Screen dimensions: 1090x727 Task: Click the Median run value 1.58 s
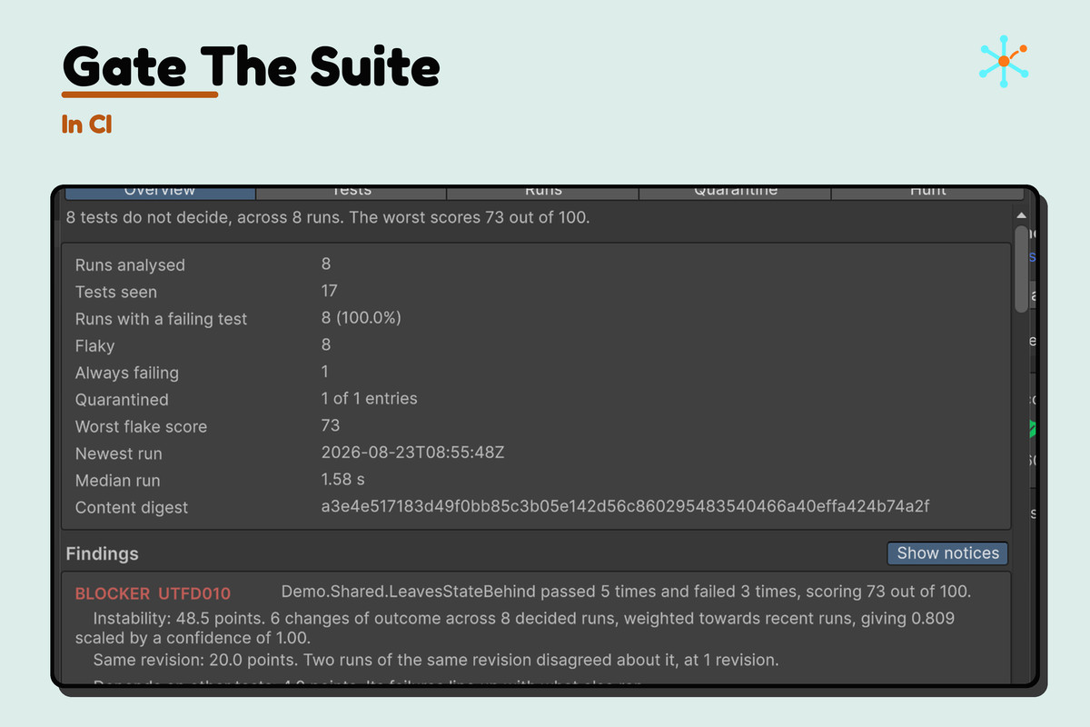tap(342, 479)
